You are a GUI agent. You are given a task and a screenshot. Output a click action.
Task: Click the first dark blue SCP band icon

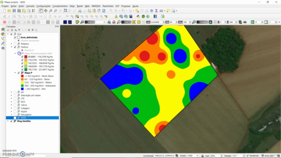click(x=65, y=22)
